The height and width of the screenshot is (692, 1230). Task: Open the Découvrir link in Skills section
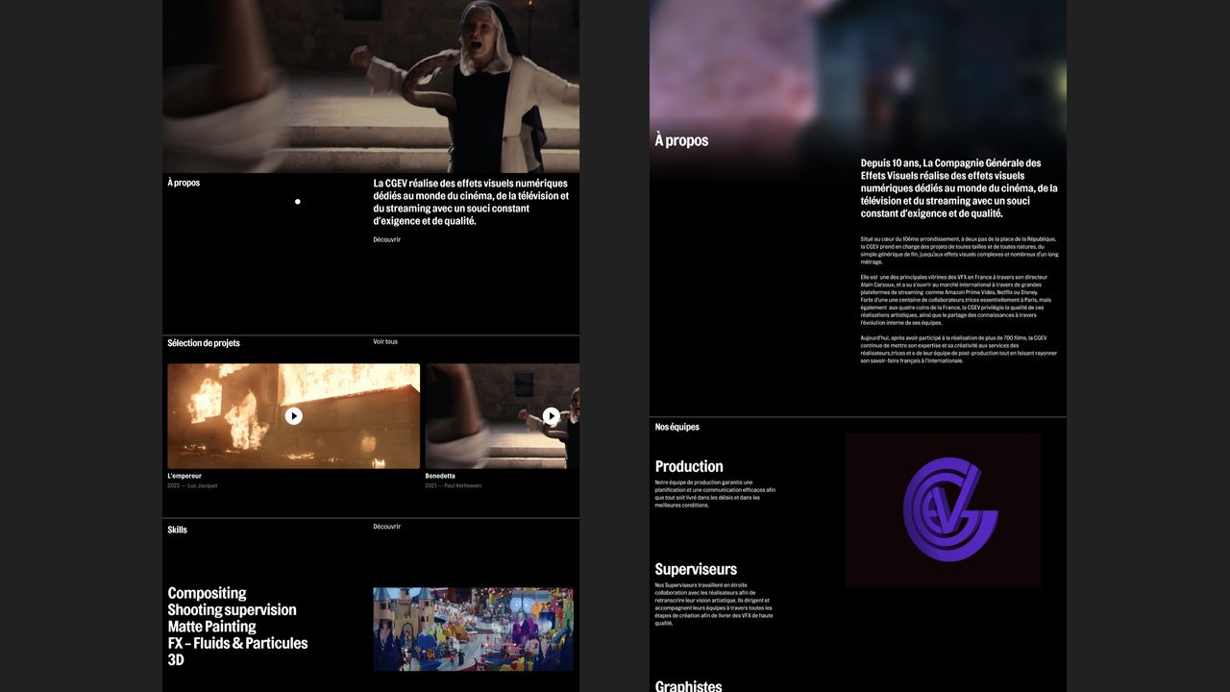[x=386, y=527]
